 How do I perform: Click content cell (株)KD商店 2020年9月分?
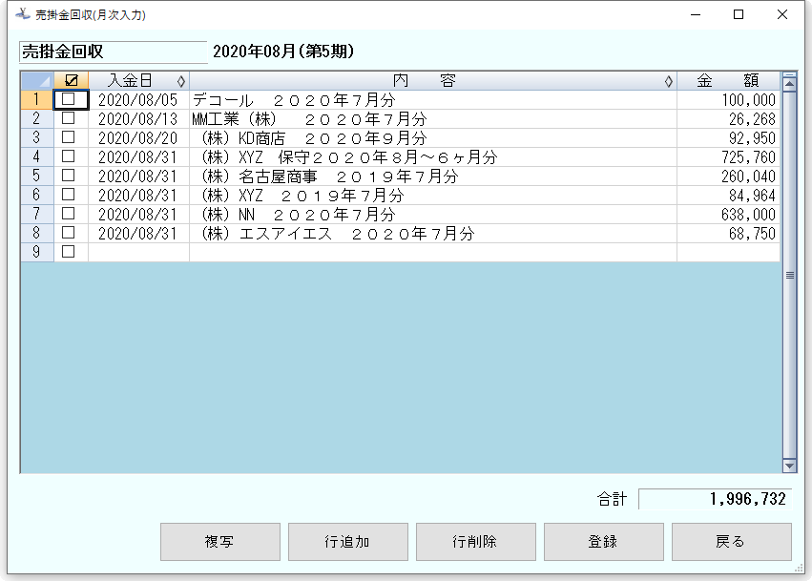point(433,137)
